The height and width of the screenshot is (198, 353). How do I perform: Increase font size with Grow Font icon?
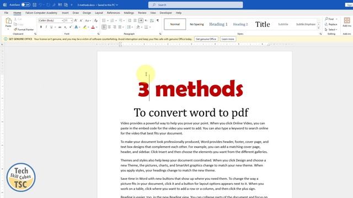(x=76, y=20)
